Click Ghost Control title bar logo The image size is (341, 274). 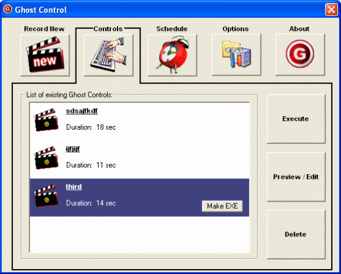pyautogui.click(x=7, y=9)
